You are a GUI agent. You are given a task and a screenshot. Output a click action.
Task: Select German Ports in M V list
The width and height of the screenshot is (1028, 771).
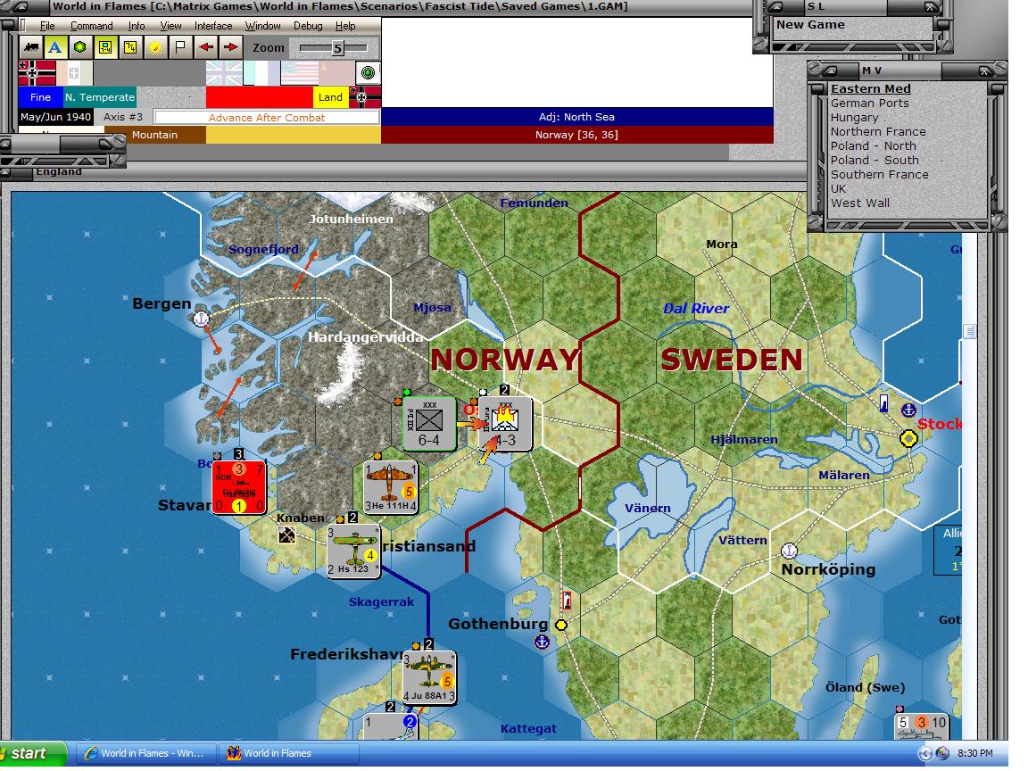coord(869,103)
